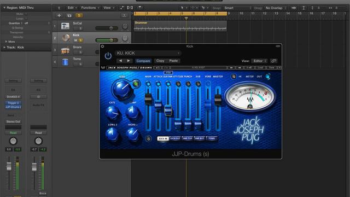The height and width of the screenshot is (197, 350).
Task: Click the Copy button in plugin header
Action: coord(160,61)
